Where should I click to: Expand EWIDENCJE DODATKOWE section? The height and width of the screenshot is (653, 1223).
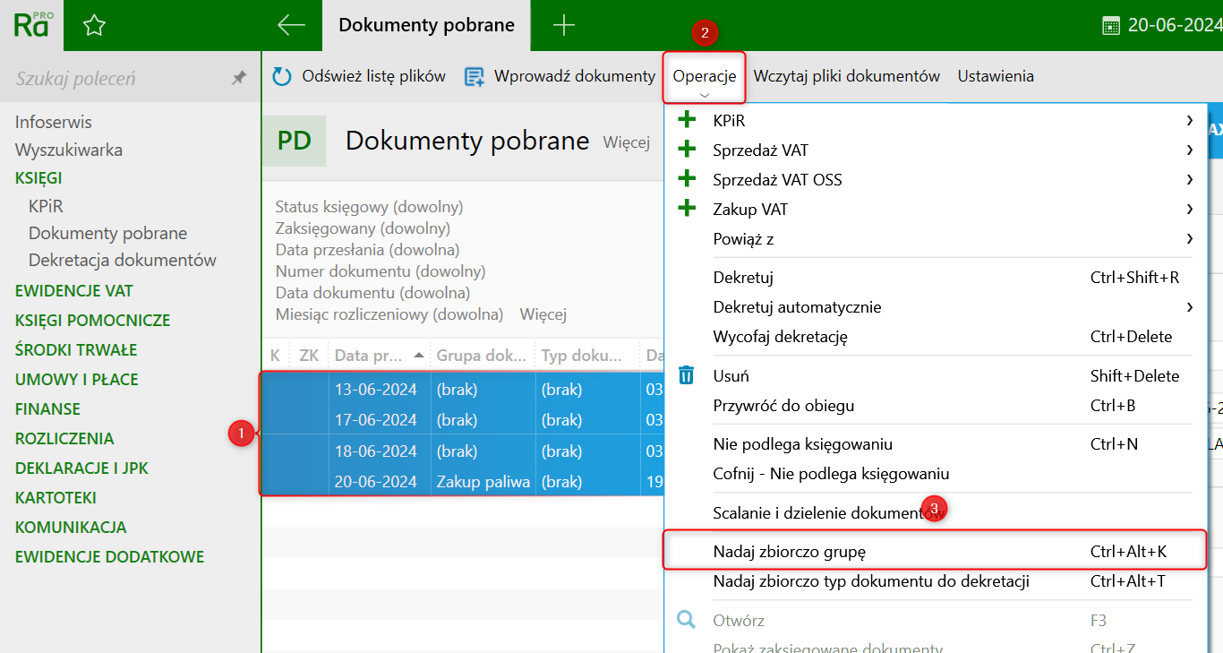click(109, 557)
